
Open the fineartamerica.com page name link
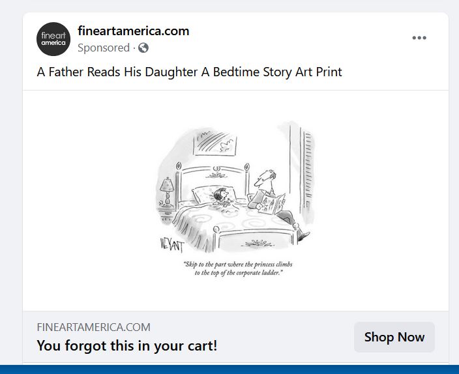(133, 31)
